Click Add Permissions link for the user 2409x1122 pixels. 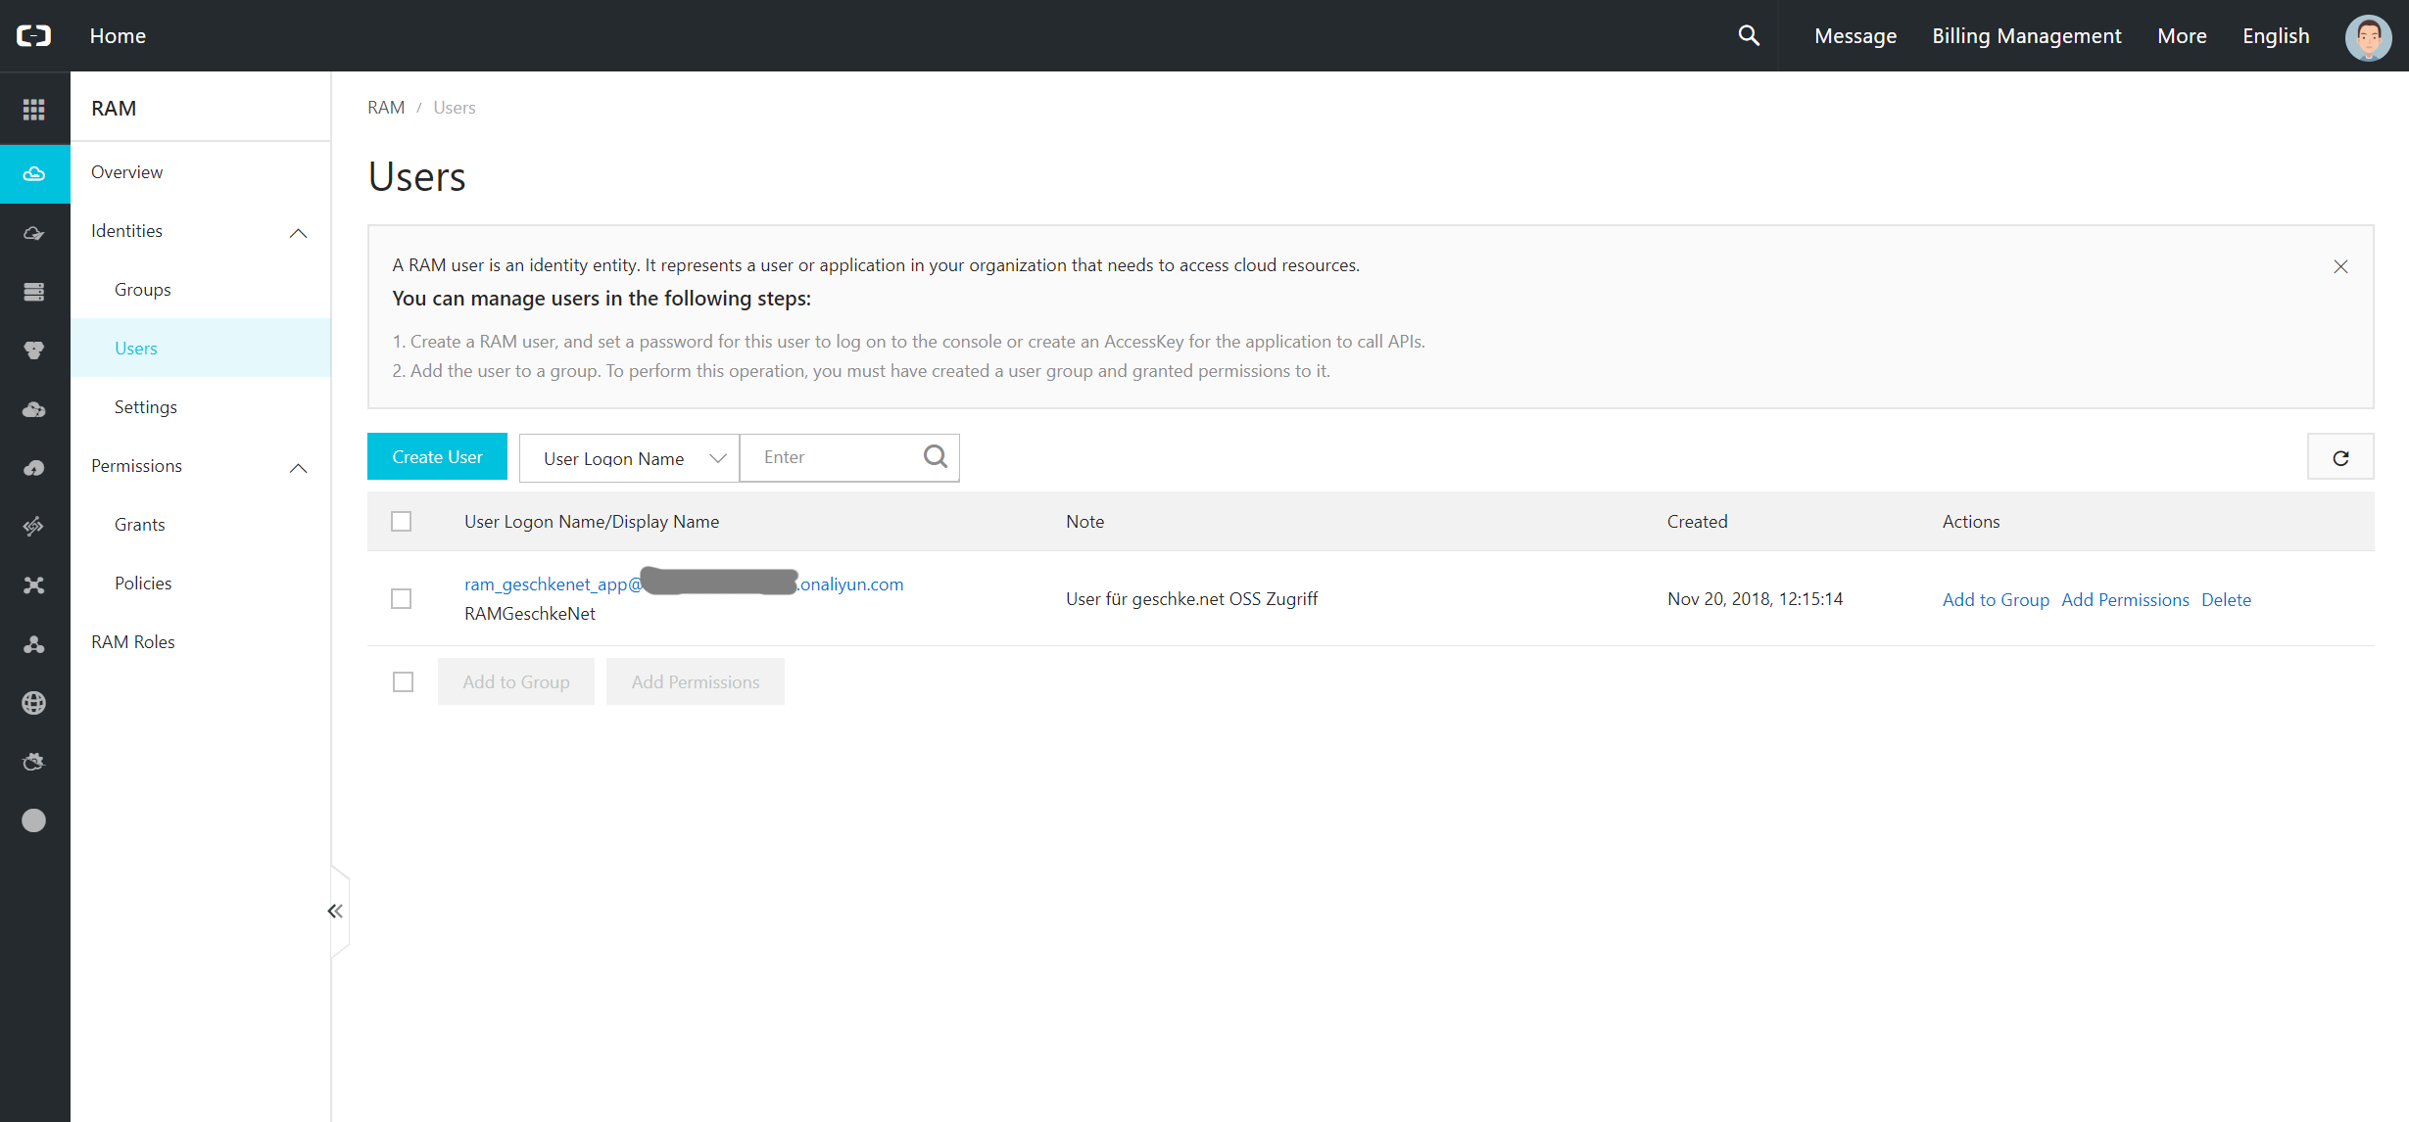click(x=2125, y=599)
